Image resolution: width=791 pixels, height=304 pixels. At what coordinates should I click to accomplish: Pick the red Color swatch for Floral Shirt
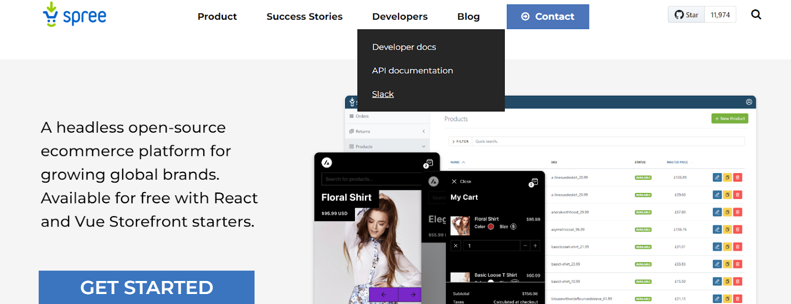click(491, 227)
